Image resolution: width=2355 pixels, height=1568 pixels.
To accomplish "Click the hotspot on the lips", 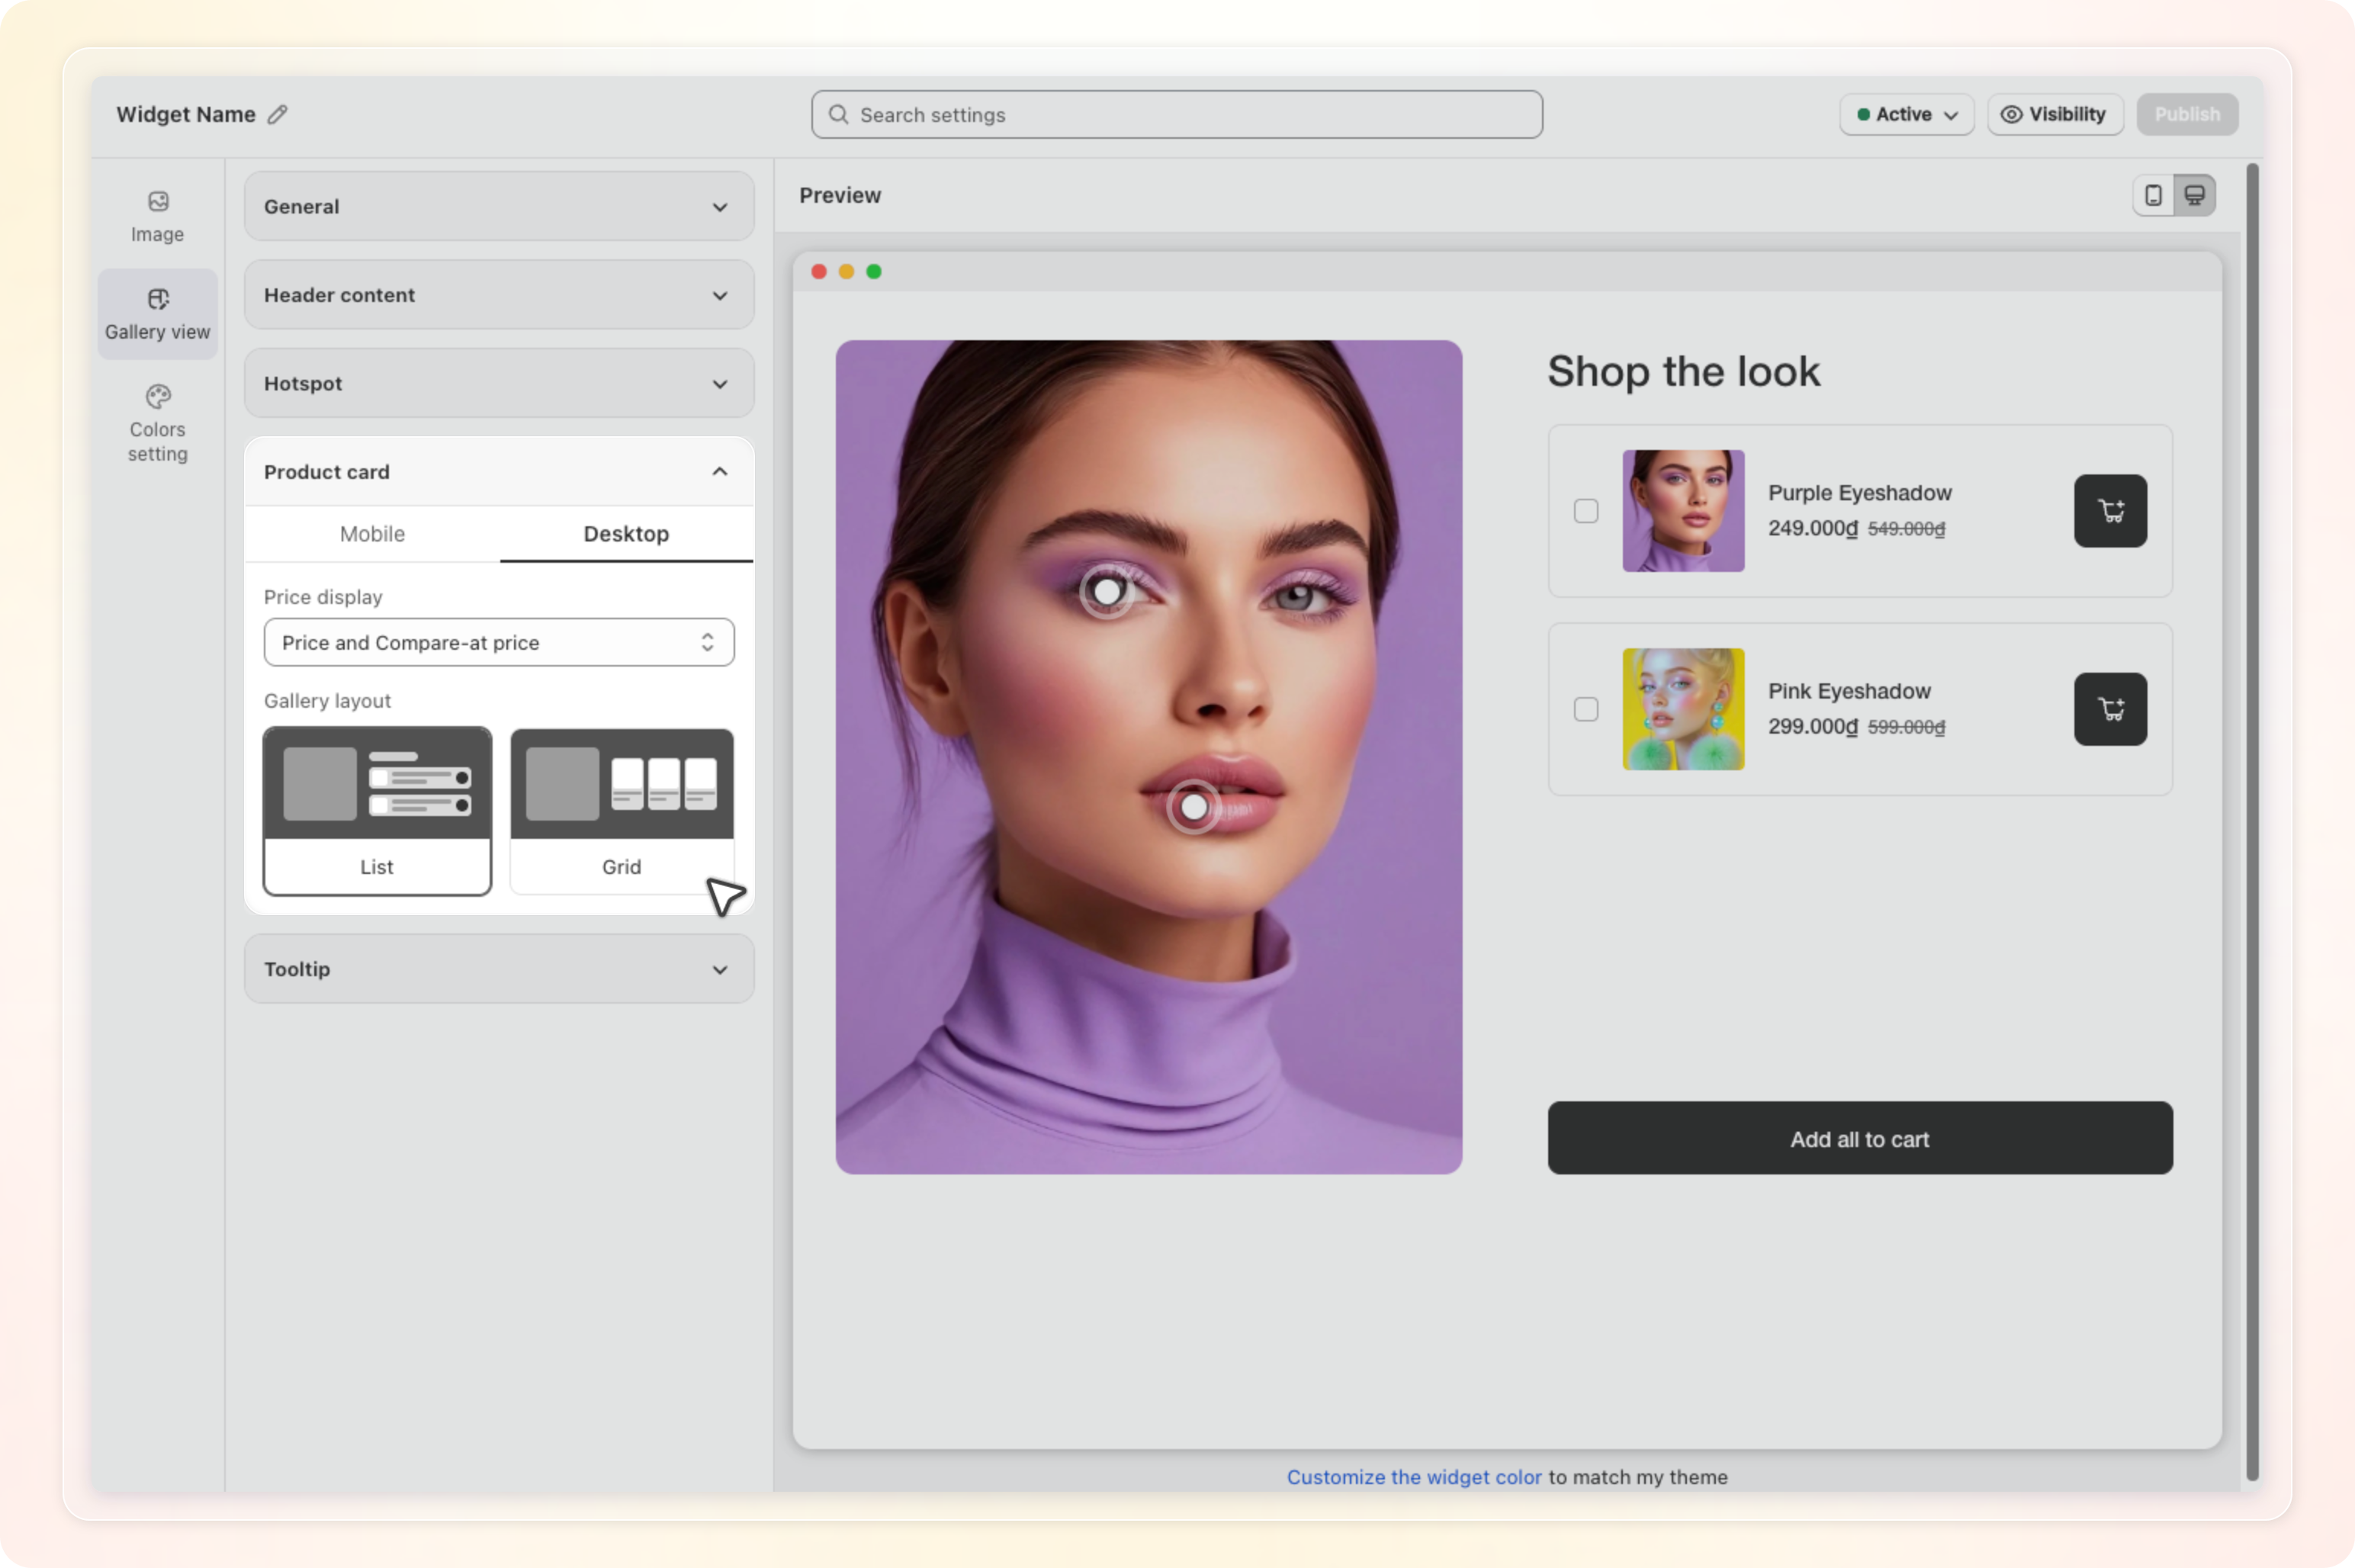I will [1194, 806].
